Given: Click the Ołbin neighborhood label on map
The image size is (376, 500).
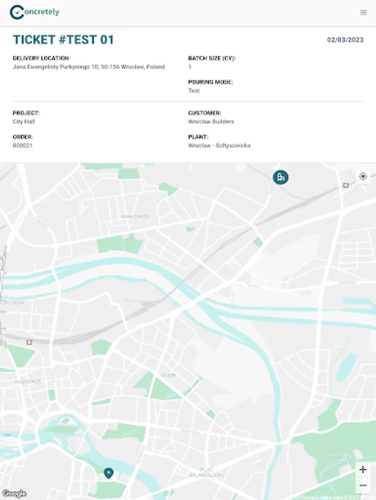Looking at the screenshot, I should click(168, 375).
